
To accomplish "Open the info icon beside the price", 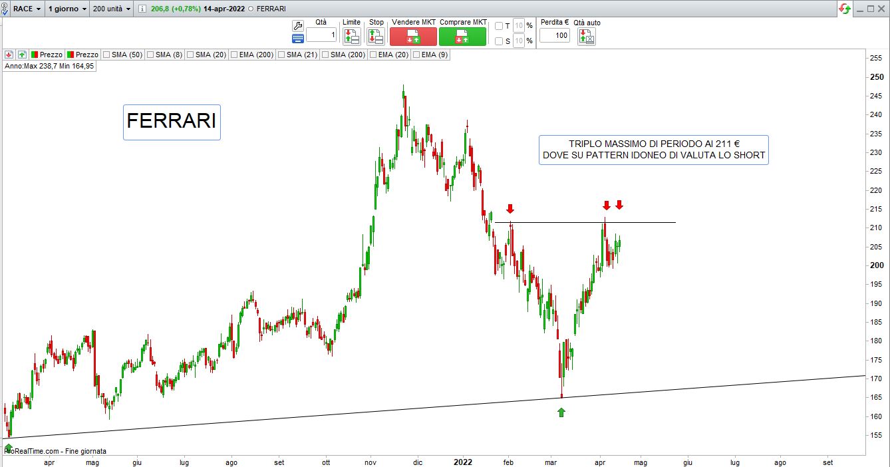I will tap(143, 9).
